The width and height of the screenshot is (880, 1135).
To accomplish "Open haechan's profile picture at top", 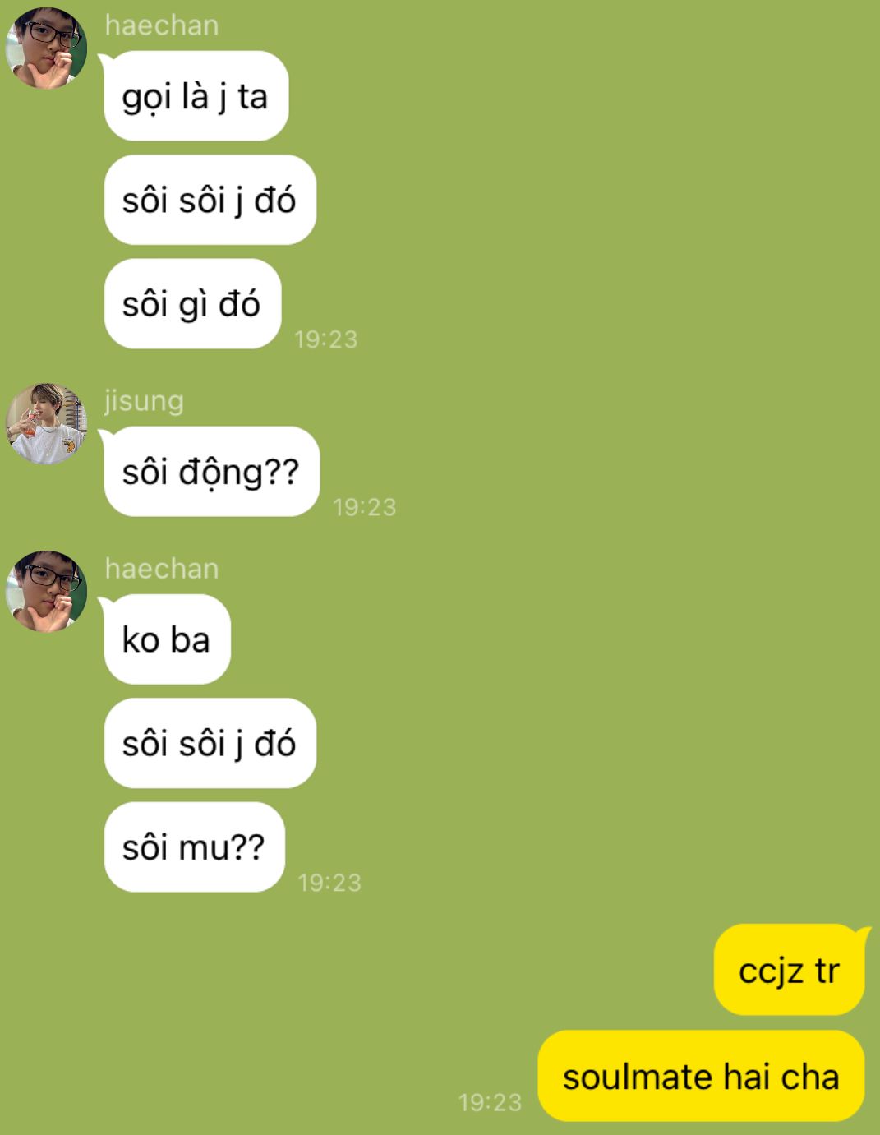I will [46, 48].
